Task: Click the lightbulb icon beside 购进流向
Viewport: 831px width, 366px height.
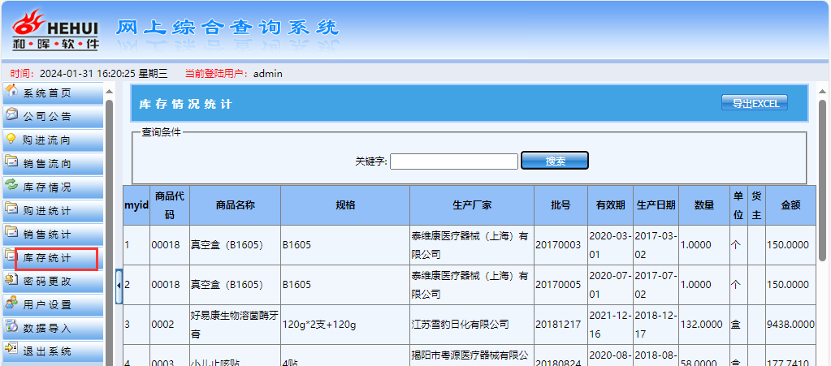Action: 11,139
